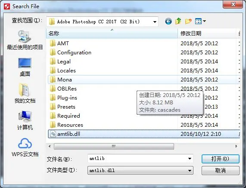Open the view menu icon
The image size is (246, 188).
(198, 21)
